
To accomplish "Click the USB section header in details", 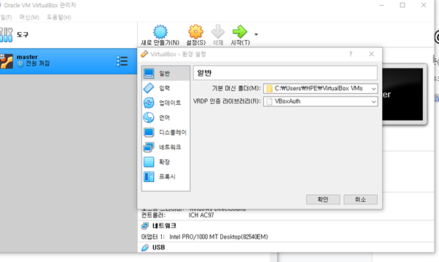I will coord(158,247).
